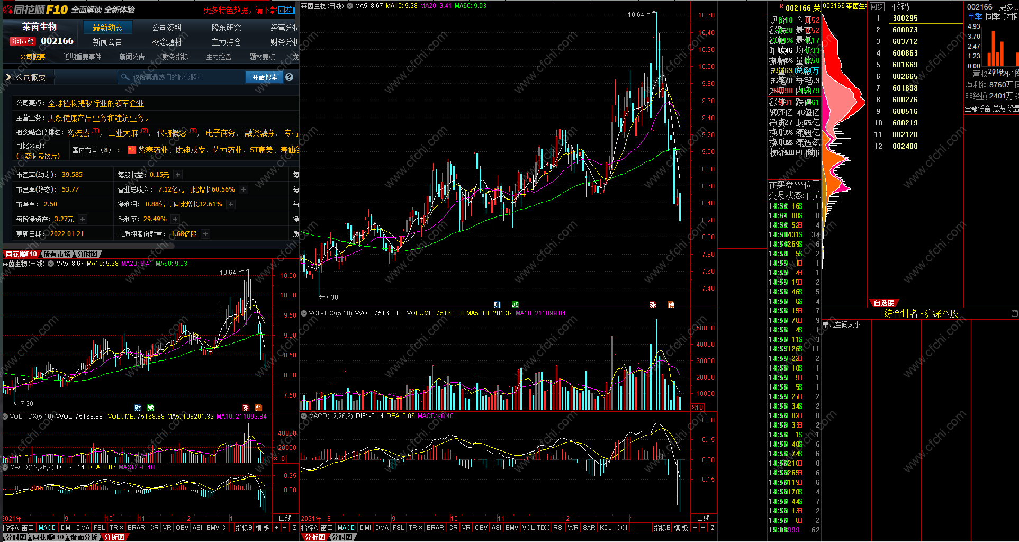Image resolution: width=1019 pixels, height=542 pixels.
Task: Toggle the small chart VOL-TDX indicator dropdown
Action: click(5, 417)
